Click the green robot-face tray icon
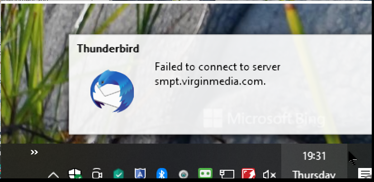Screen dimensions: 374x182 [x=205, y=173]
